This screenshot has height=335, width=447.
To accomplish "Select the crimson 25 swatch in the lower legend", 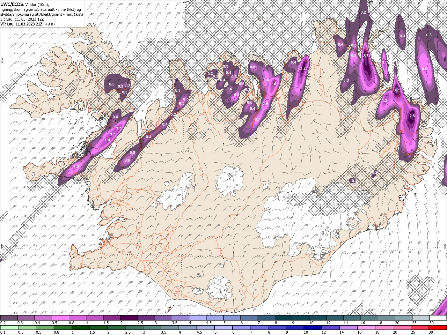I will (420, 328).
